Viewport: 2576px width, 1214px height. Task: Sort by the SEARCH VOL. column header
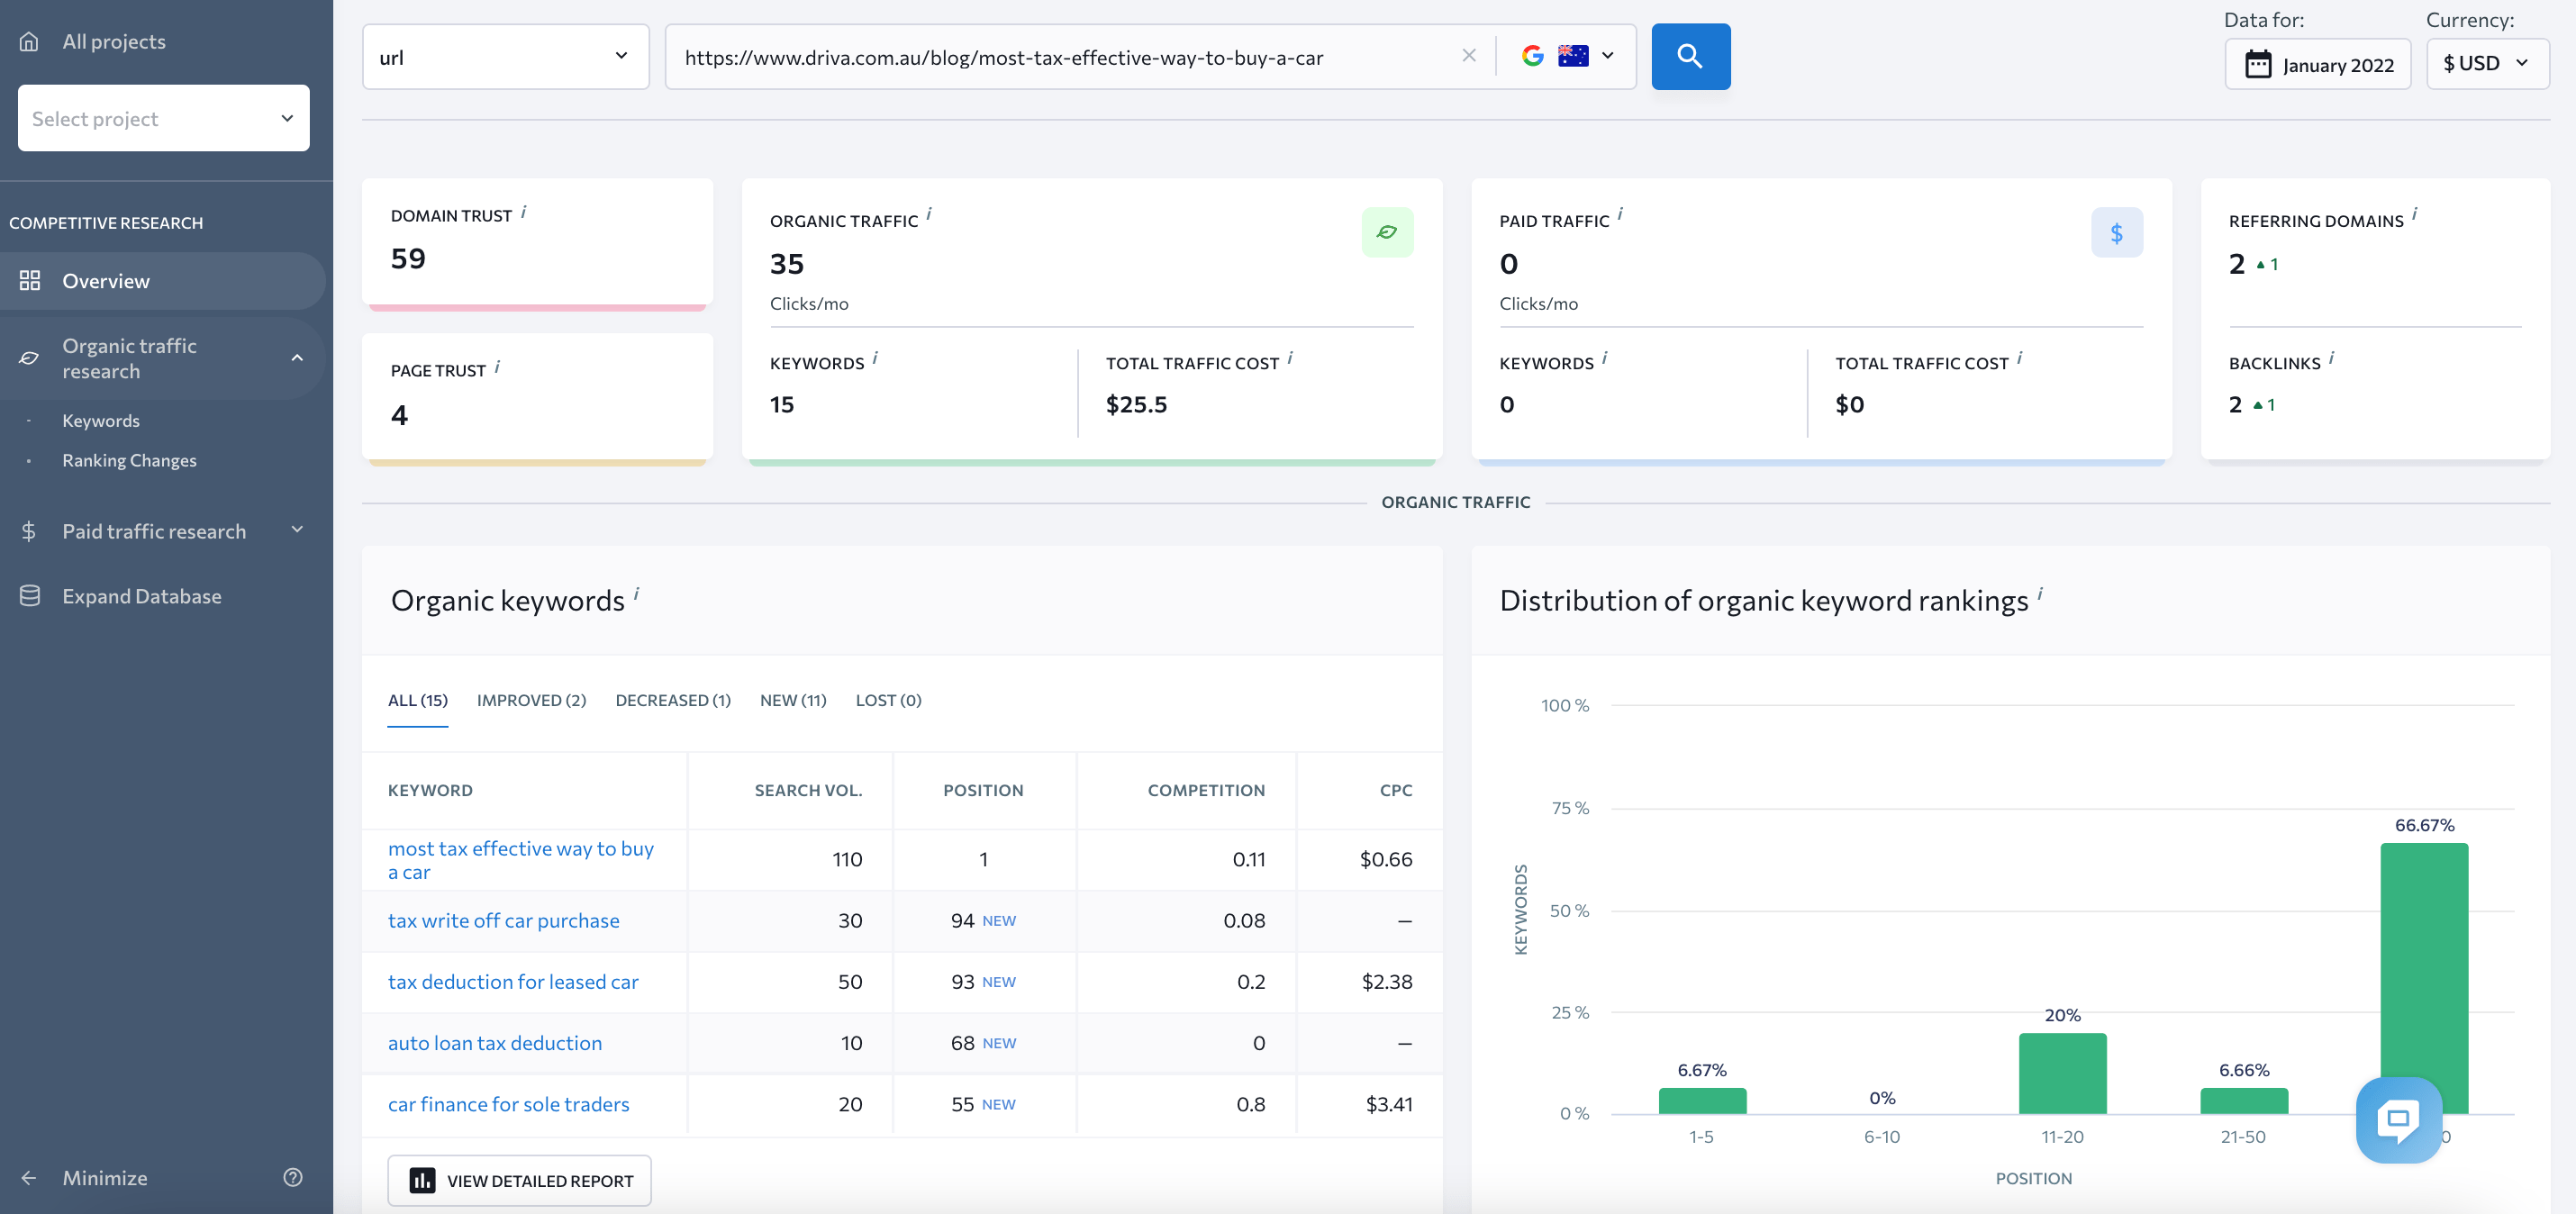pos(808,790)
